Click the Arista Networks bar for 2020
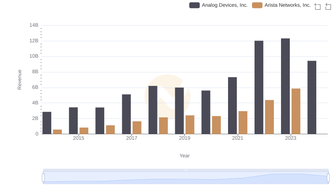Image resolution: width=336 pixels, height=194 pixels. click(216, 125)
